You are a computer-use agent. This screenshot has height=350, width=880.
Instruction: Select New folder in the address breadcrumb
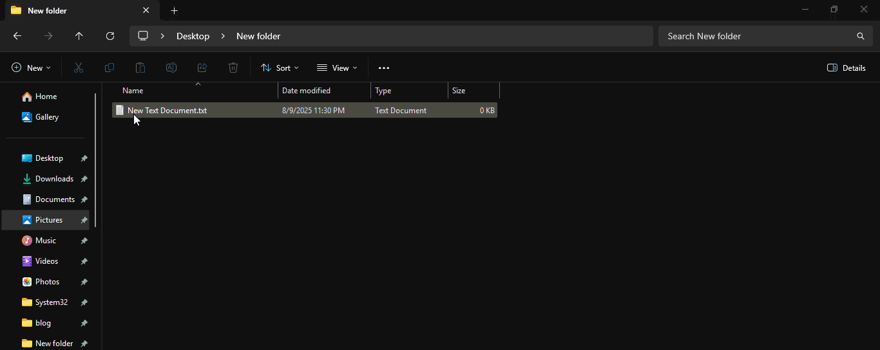[x=258, y=36]
